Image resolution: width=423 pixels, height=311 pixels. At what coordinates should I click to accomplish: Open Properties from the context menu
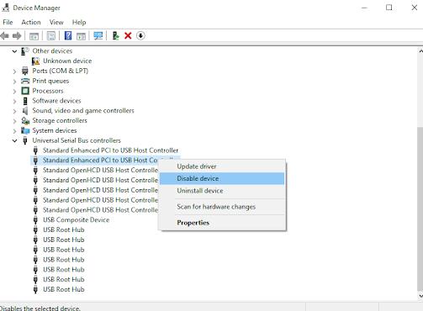pyautogui.click(x=222, y=223)
